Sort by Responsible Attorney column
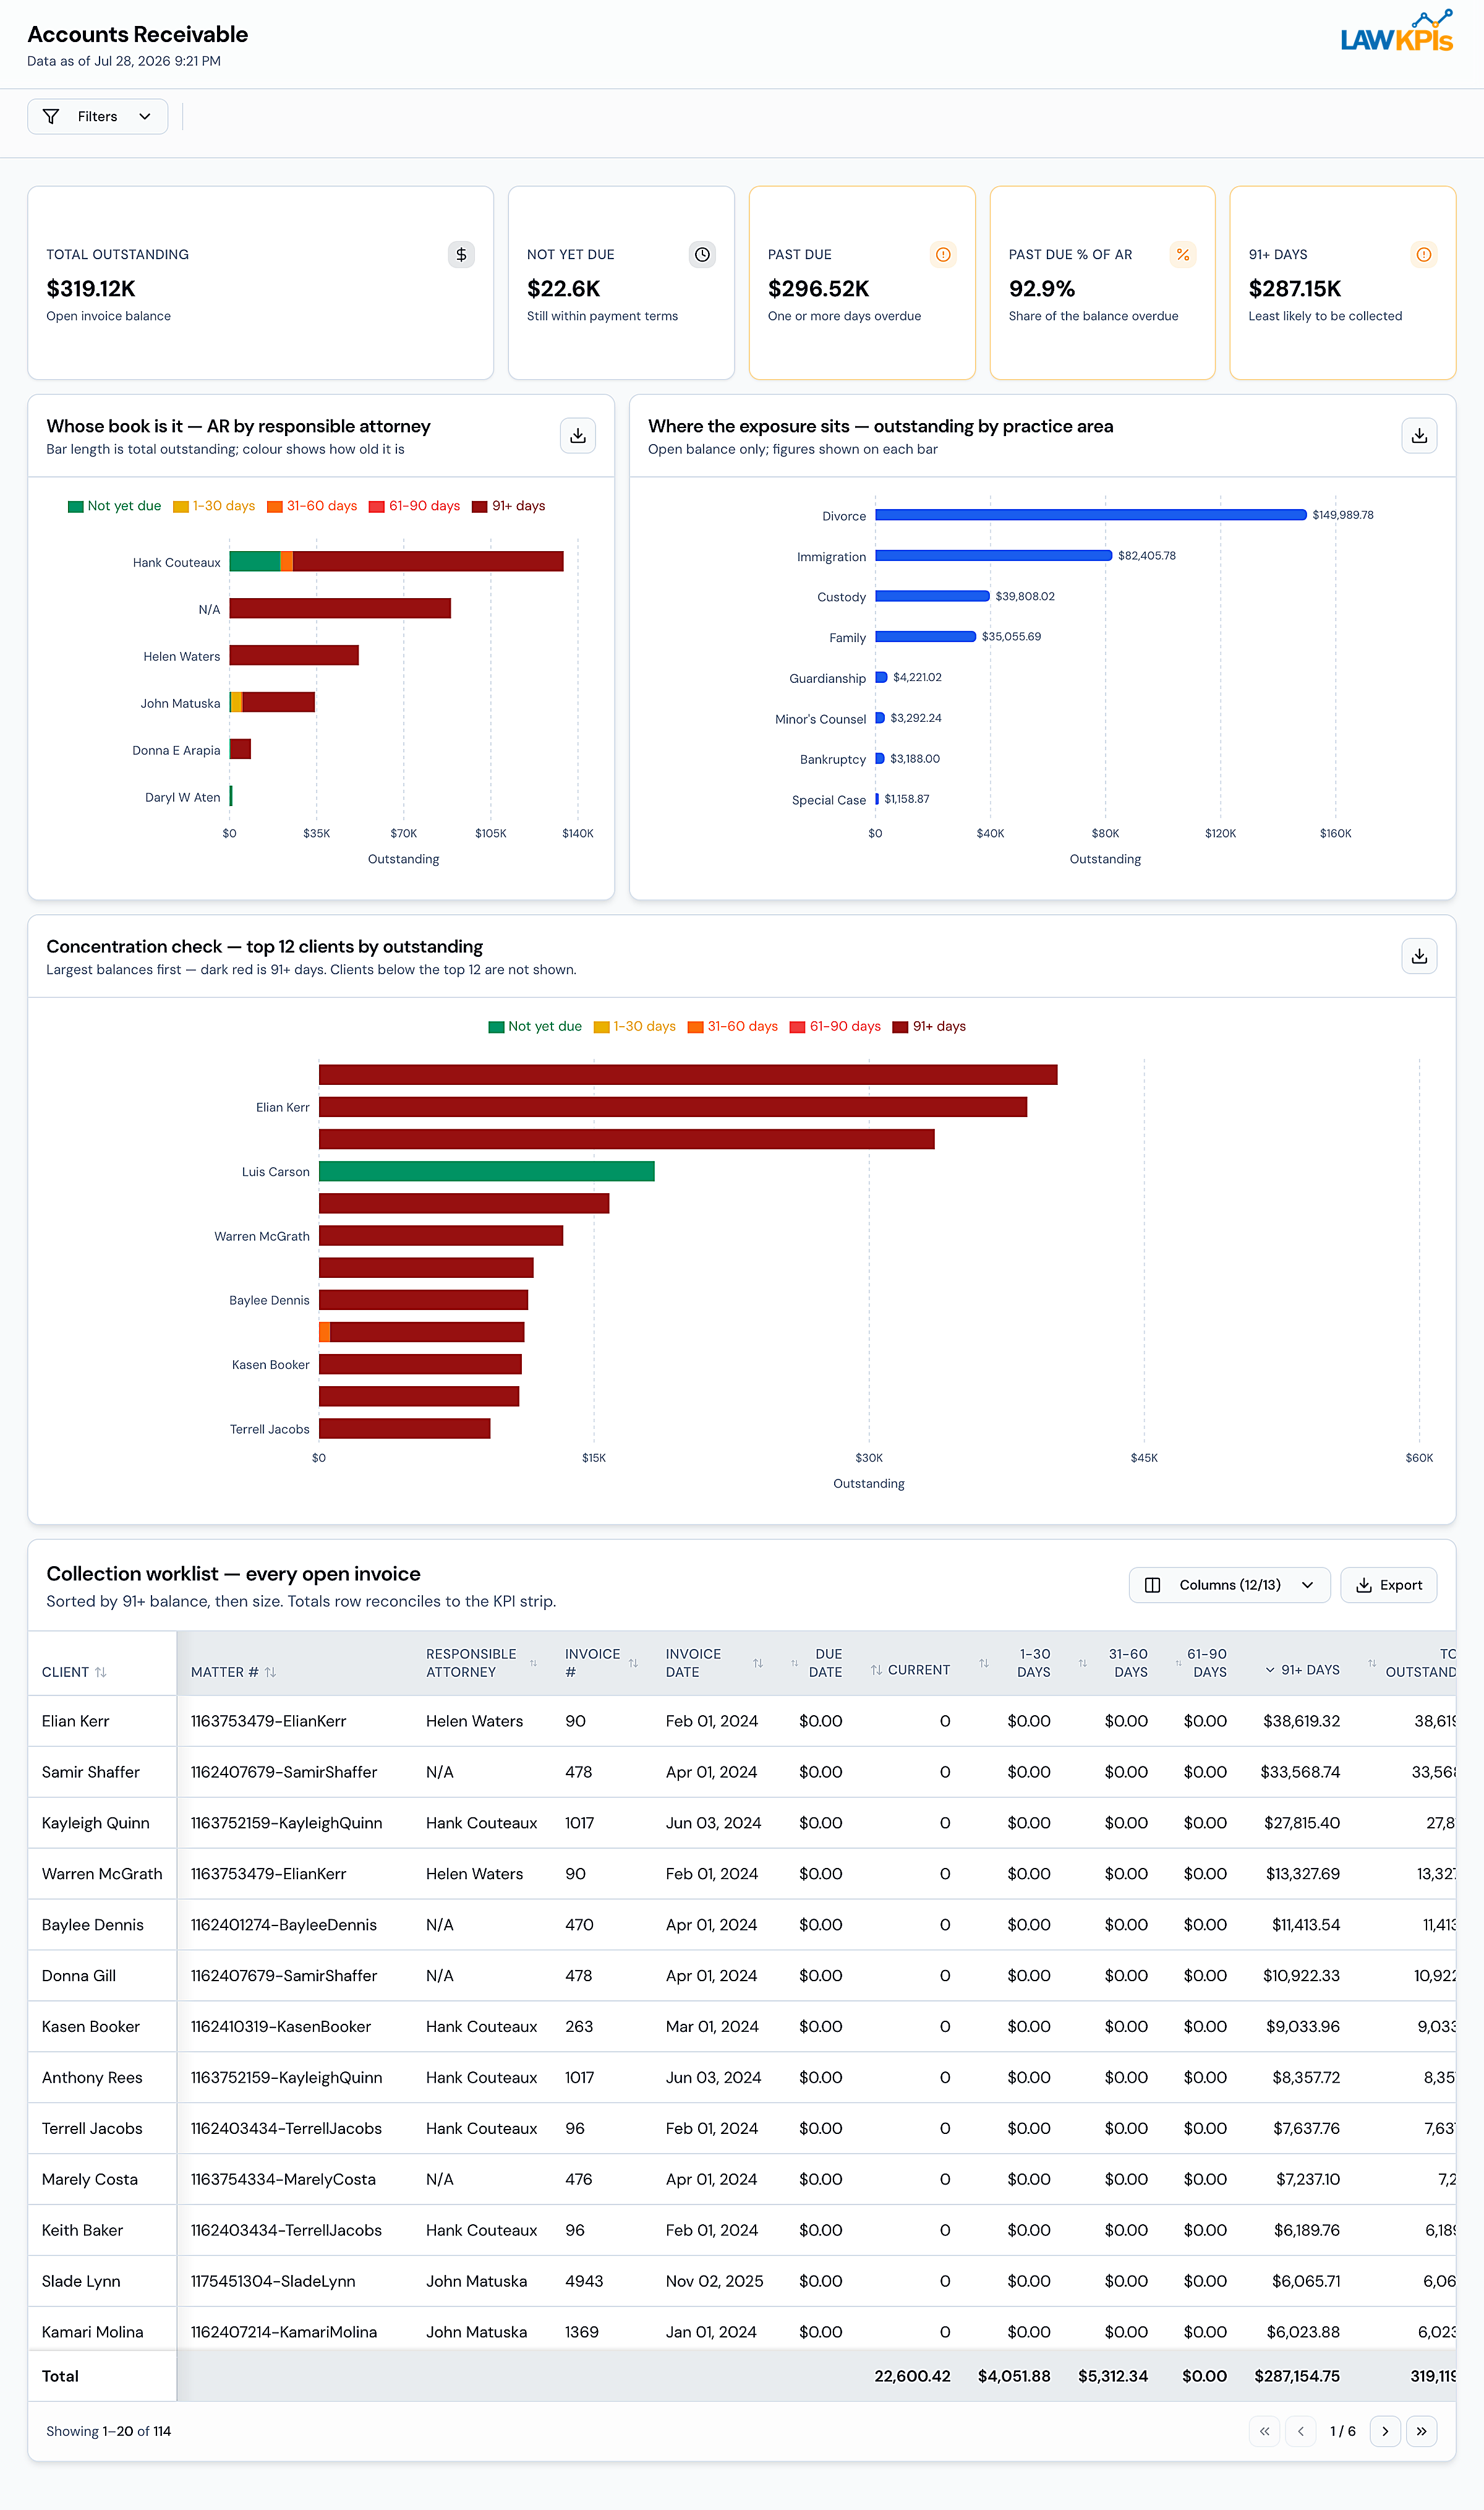 481,1663
